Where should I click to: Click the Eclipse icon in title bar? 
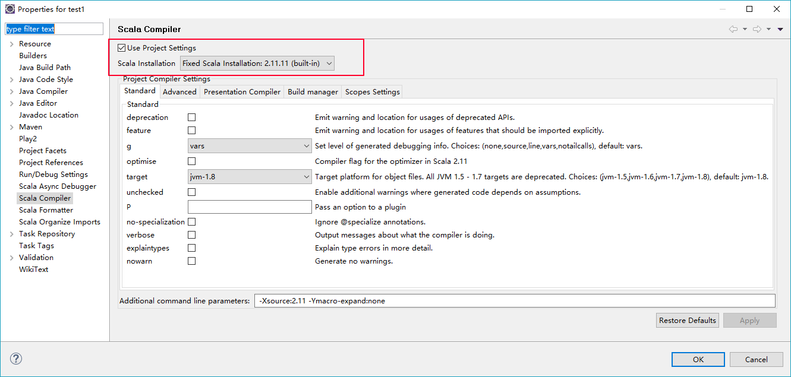[10, 9]
